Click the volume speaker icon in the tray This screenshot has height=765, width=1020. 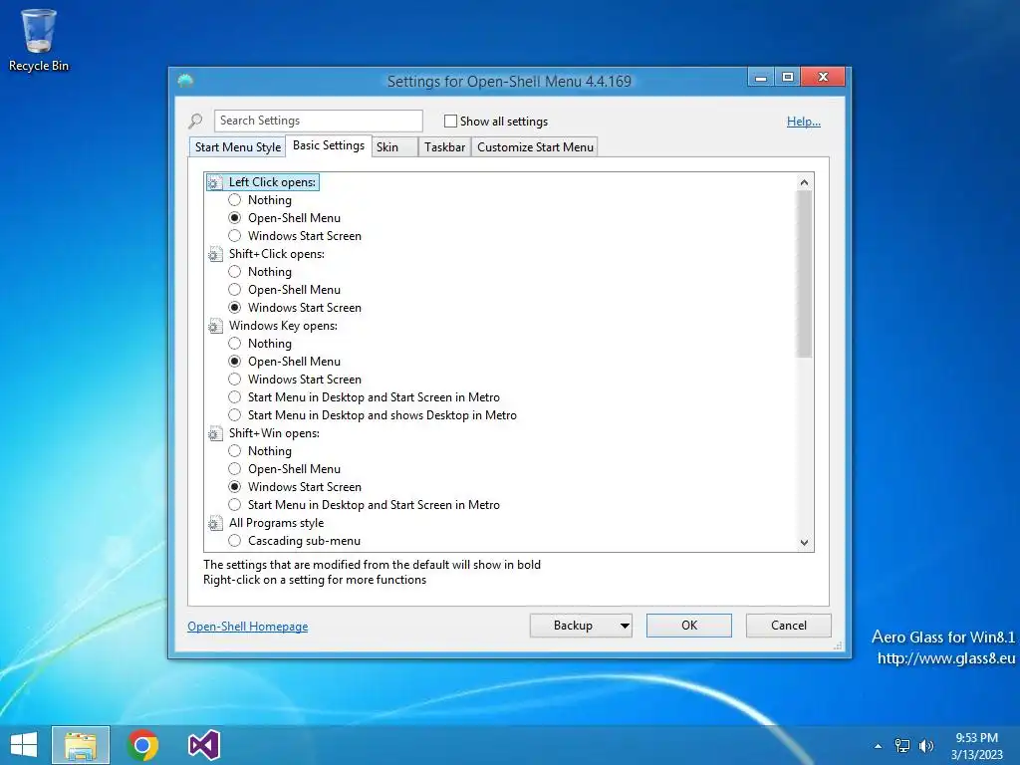tap(926, 746)
